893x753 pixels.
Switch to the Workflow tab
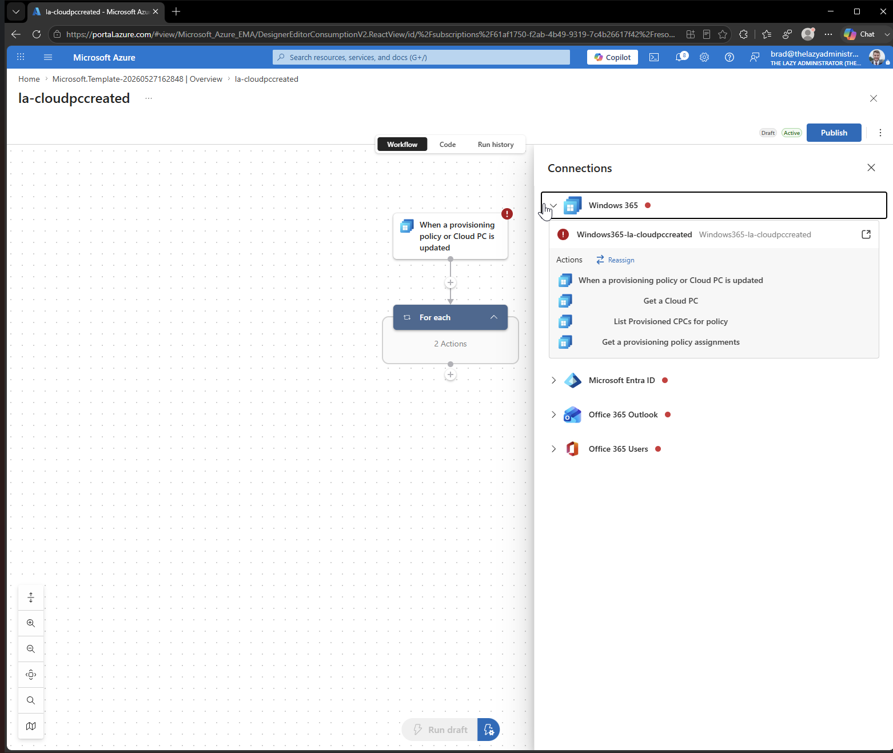[402, 145]
